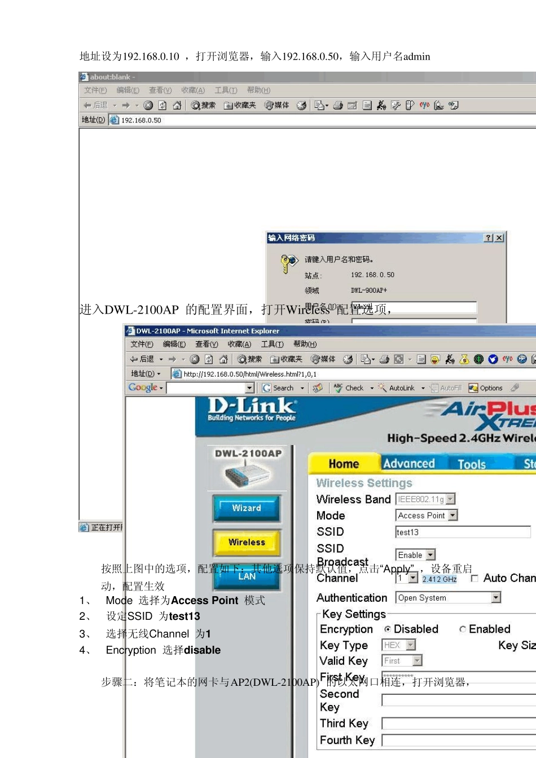Expand Google logo menu arrow in toolbar

(161, 388)
